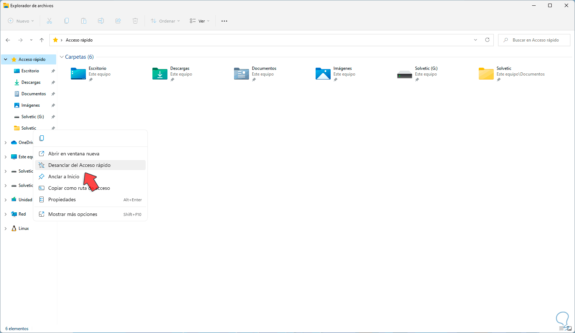
Task: Click the copy icon atop the context menu
Action: coord(42,138)
